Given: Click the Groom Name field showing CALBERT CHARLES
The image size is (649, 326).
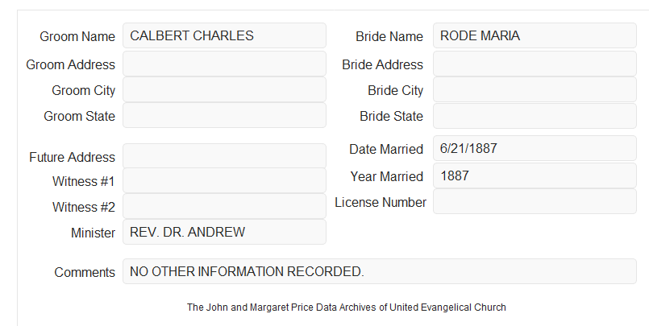Looking at the screenshot, I should pyautogui.click(x=224, y=35).
